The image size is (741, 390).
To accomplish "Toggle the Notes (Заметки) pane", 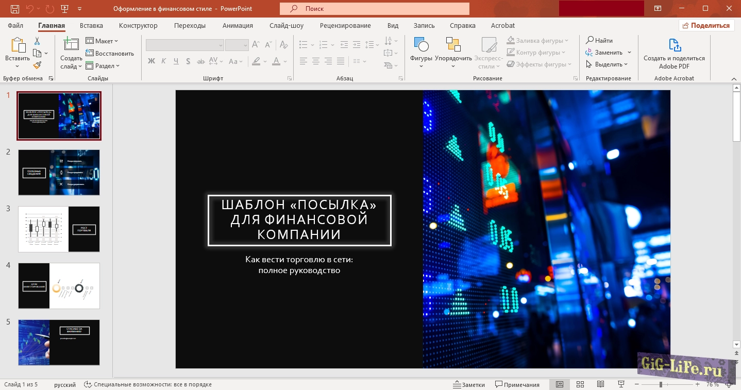I will 469,384.
